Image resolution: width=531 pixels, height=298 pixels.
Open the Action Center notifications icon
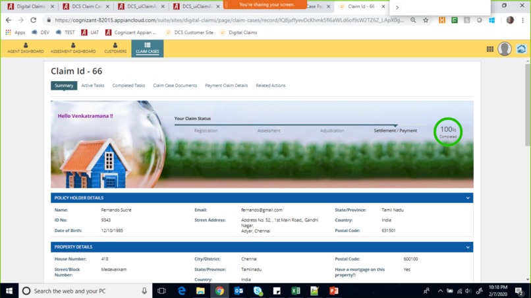point(518,291)
